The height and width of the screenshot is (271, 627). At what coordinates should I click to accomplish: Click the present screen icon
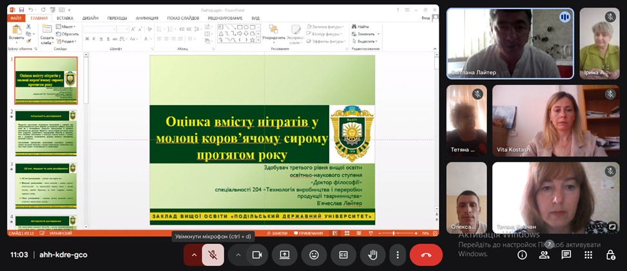coord(284,254)
